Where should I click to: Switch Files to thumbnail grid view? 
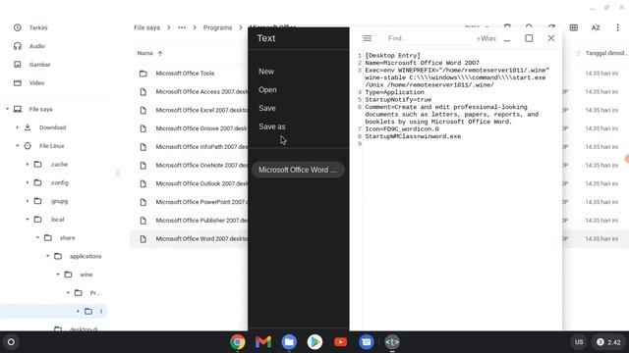pyautogui.click(x=574, y=27)
